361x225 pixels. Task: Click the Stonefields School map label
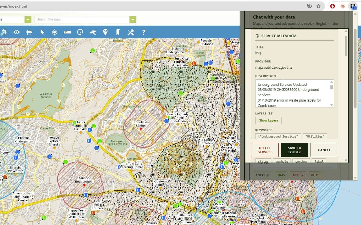pyautogui.click(x=140, y=124)
